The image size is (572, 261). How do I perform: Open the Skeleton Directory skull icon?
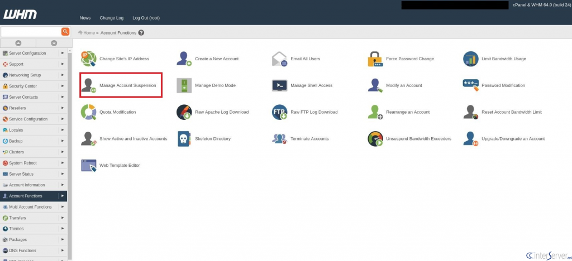184,139
